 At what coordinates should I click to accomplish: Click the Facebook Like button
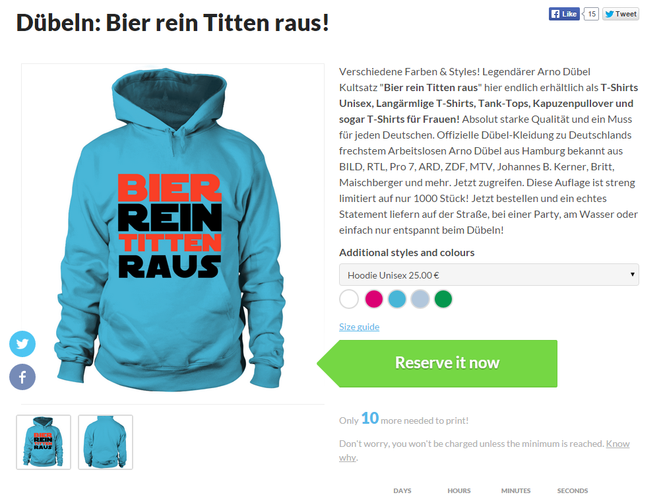click(564, 14)
